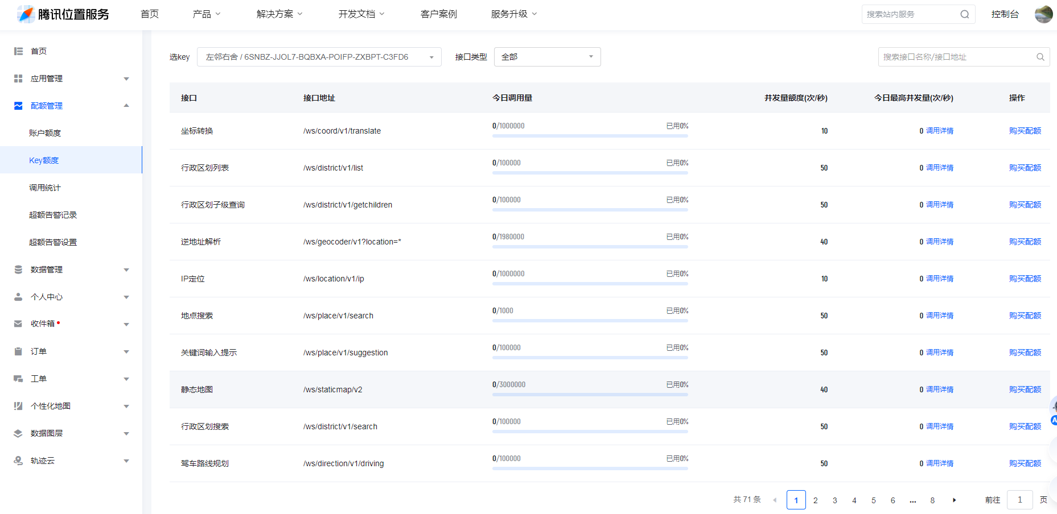Viewport: 1057px width, 514px height.
Task: Open 控制台 console link
Action: click(x=1005, y=14)
